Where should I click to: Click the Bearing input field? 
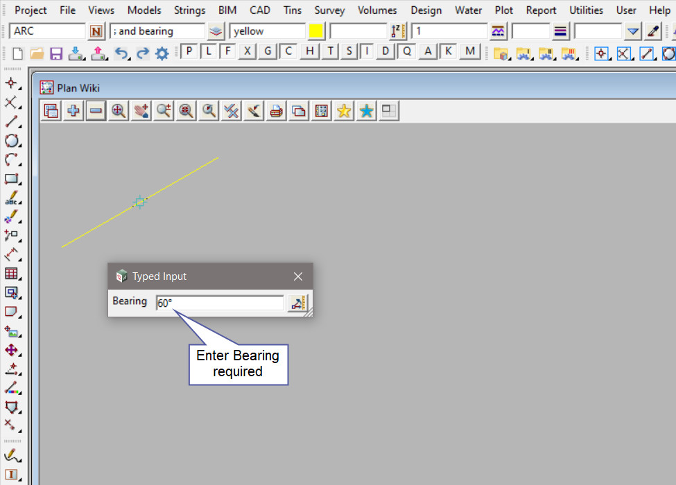220,303
